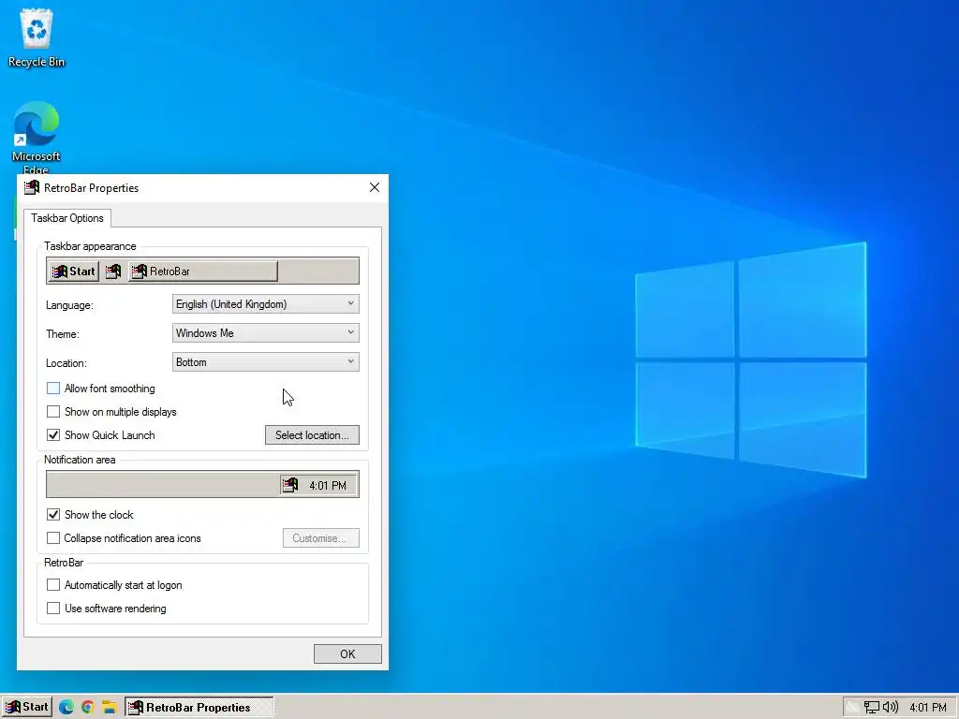The width and height of the screenshot is (959, 719).
Task: Open the Location dropdown showing Bottom
Action: [265, 362]
